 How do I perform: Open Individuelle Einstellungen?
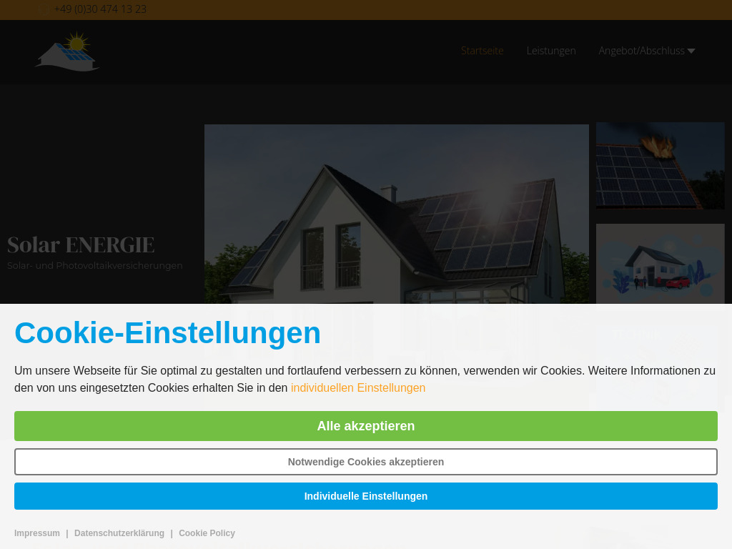pyautogui.click(x=365, y=495)
